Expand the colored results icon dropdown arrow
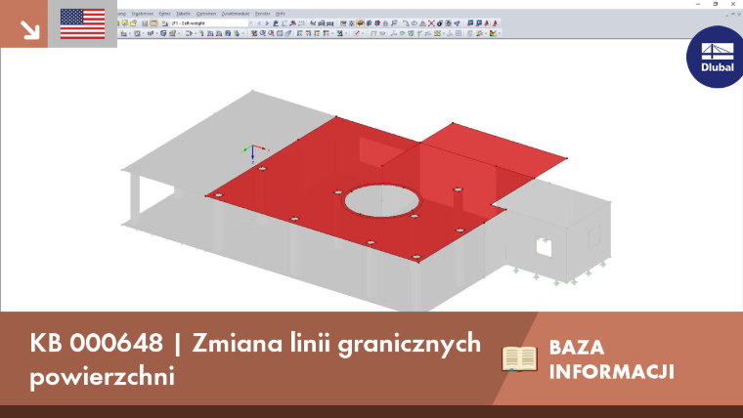Image resolution: width=743 pixels, height=418 pixels. pyautogui.click(x=500, y=33)
